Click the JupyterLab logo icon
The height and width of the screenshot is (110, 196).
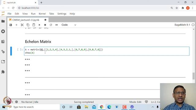pyautogui.click(x=3, y=13)
